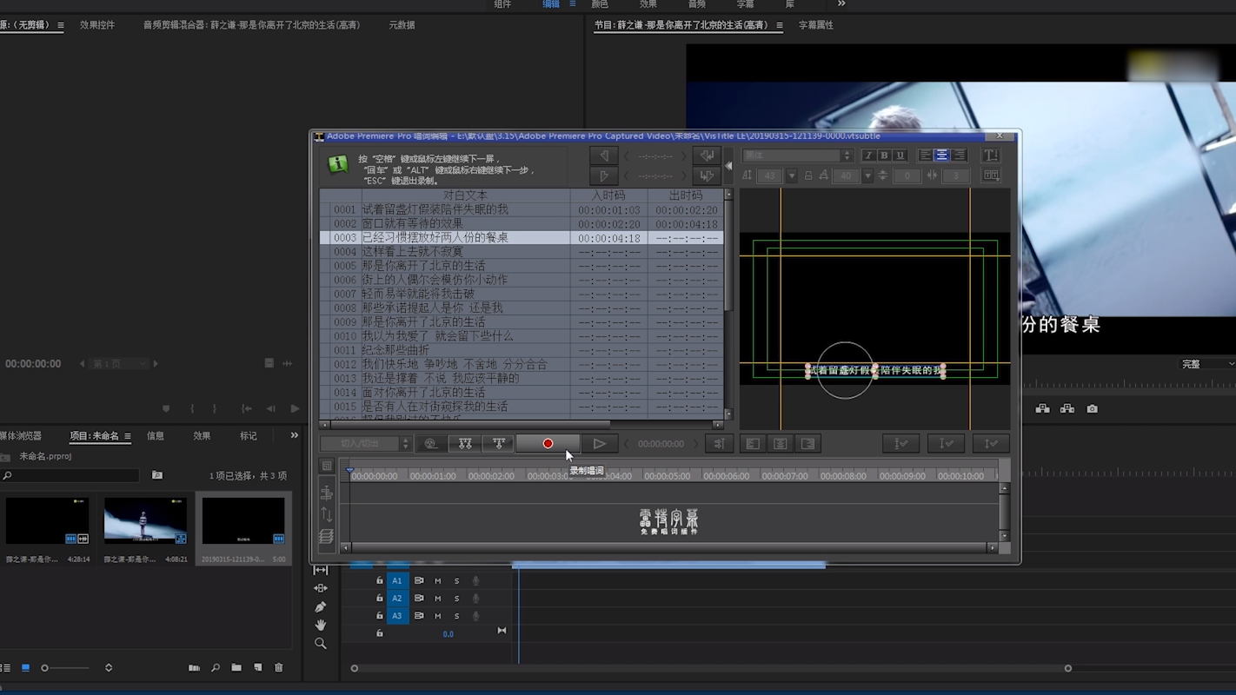Image resolution: width=1236 pixels, height=695 pixels.
Task: Click the grid layout icon under the T icon
Action: tap(990, 175)
